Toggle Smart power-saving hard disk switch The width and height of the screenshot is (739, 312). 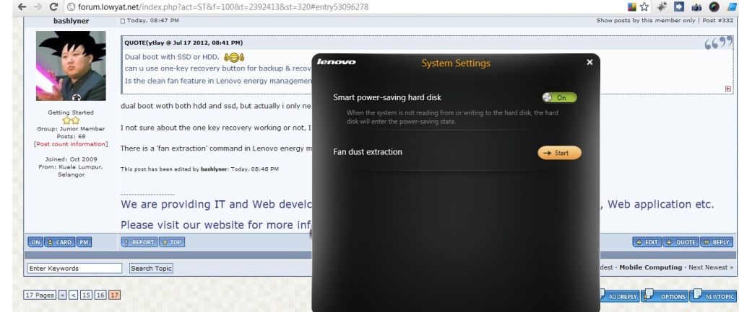559,98
